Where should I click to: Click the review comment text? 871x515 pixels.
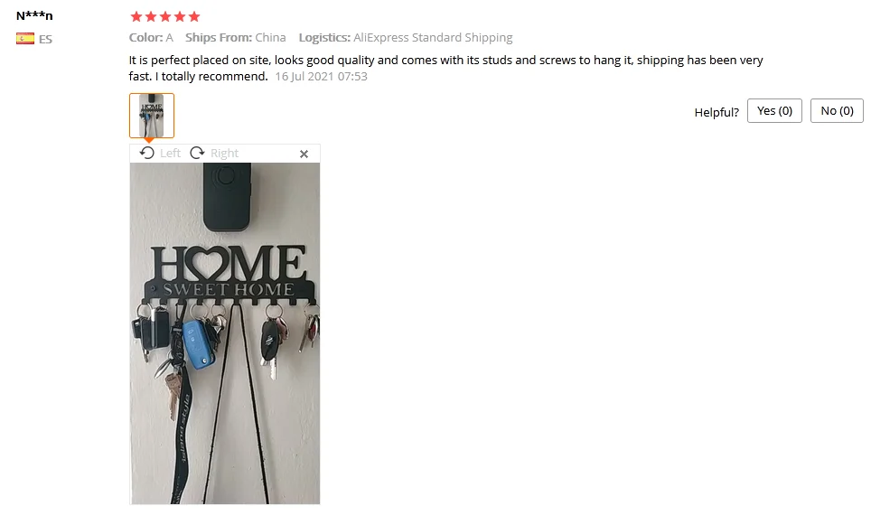tap(446, 68)
